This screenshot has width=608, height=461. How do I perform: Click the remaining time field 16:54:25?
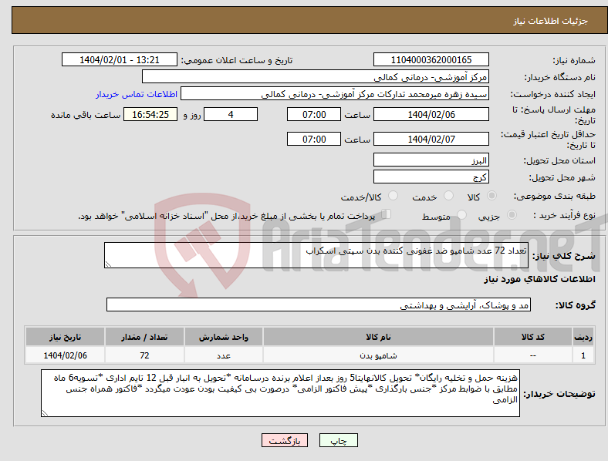(150, 114)
